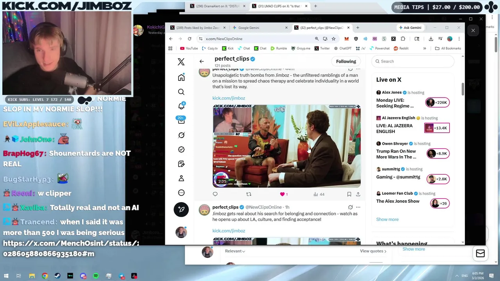Open the ChatGPT bookmark
The width and height of the screenshot is (500, 281).
342,48
